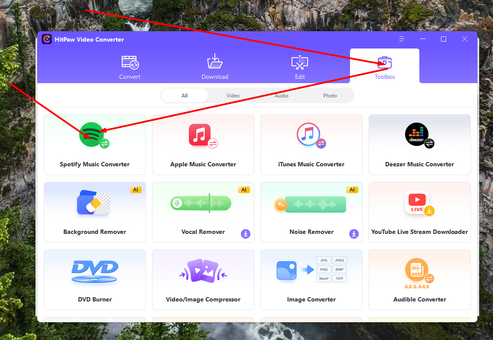Open the hamburger menu in title bar

coord(402,39)
